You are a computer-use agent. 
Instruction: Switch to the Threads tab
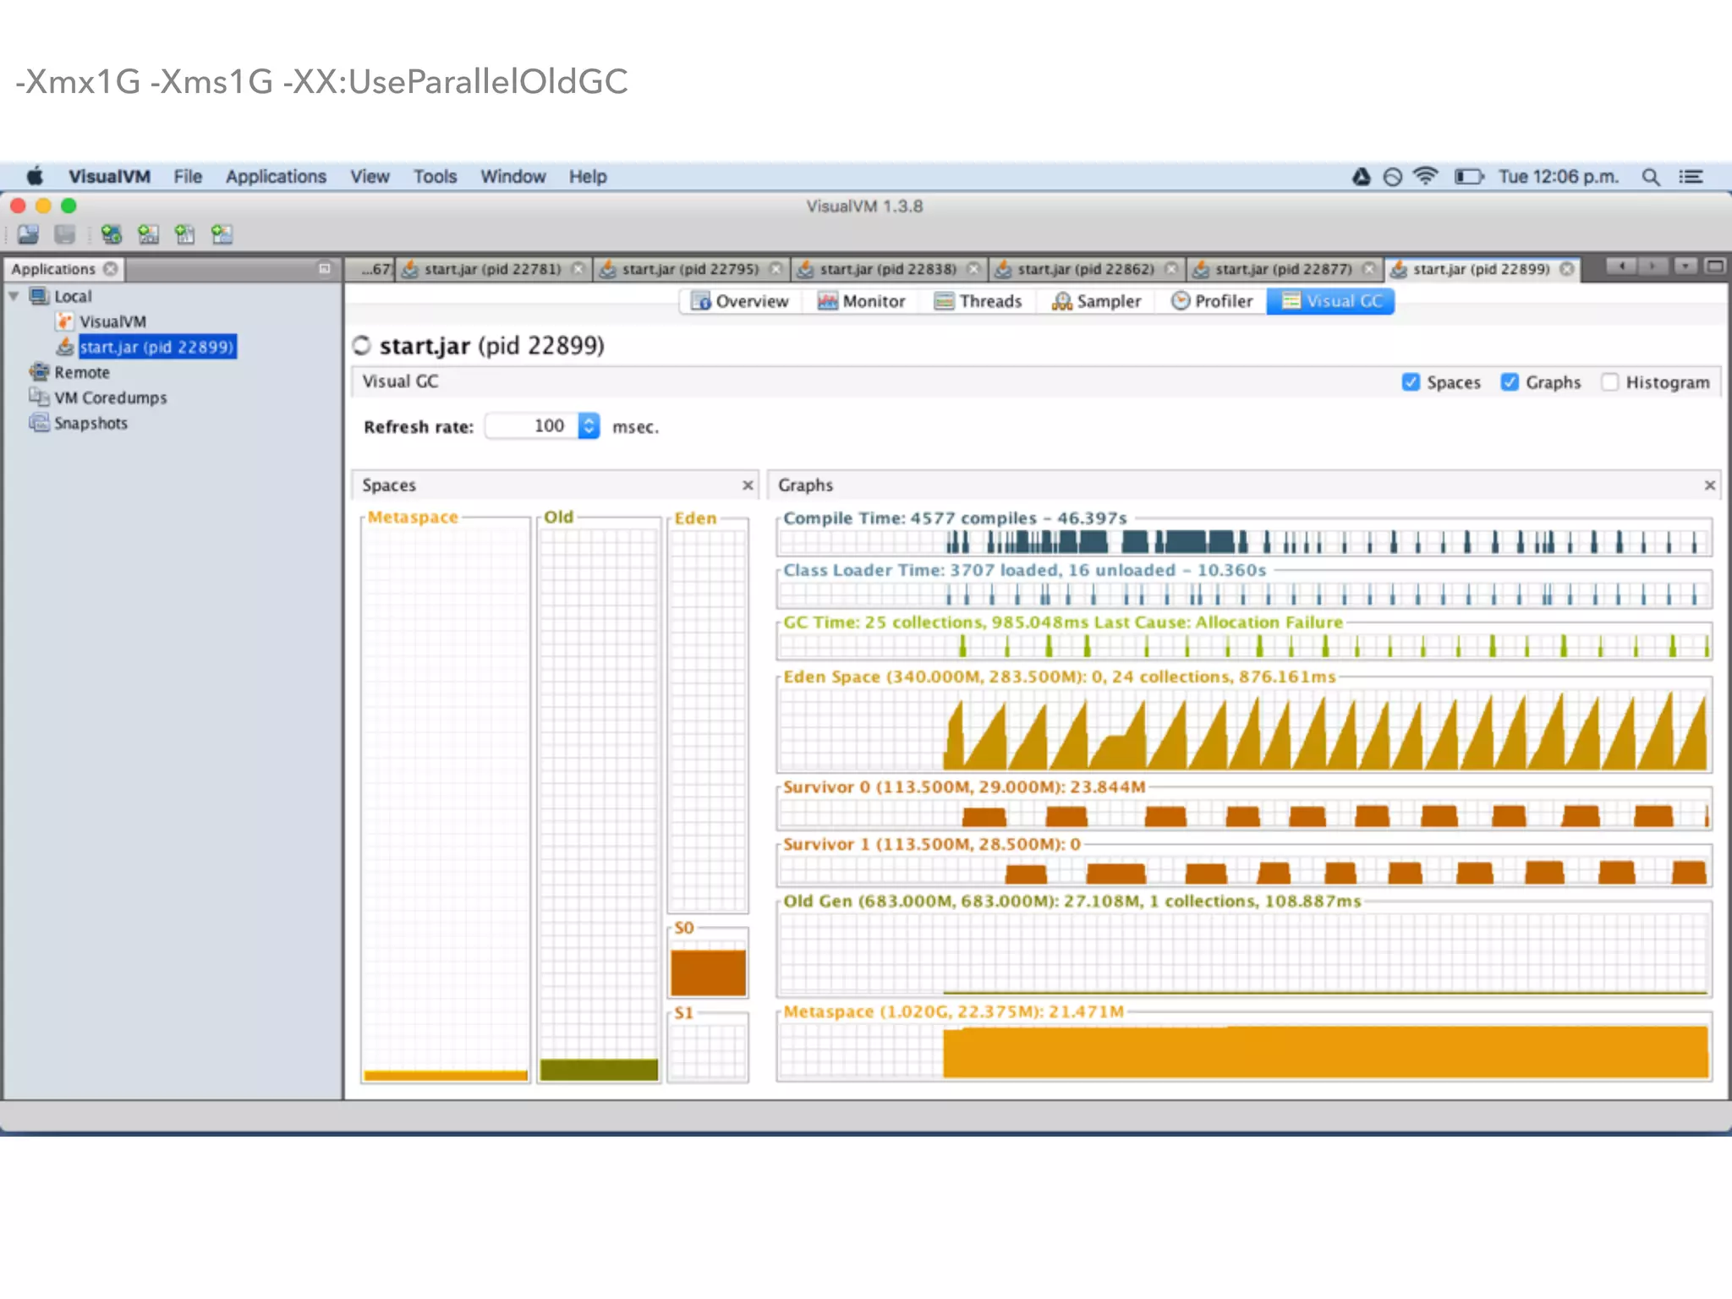pos(978,301)
